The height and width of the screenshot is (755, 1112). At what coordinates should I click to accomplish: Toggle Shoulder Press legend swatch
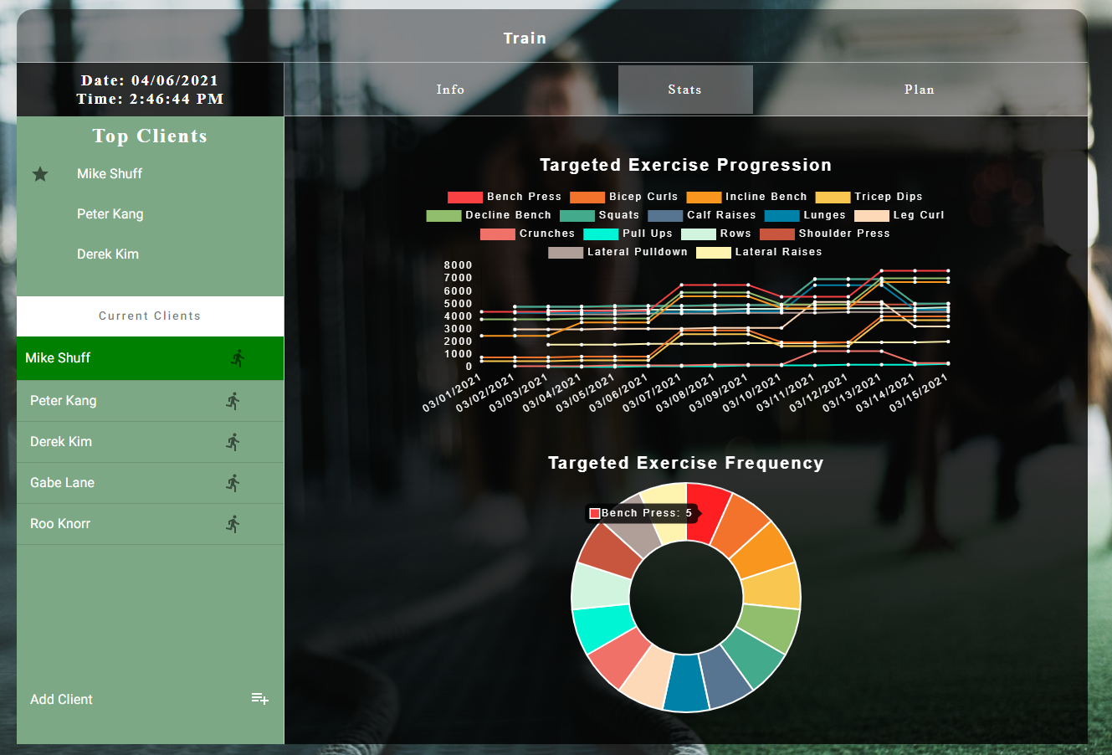pos(777,234)
